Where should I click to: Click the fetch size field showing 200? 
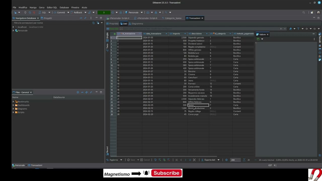(235, 160)
